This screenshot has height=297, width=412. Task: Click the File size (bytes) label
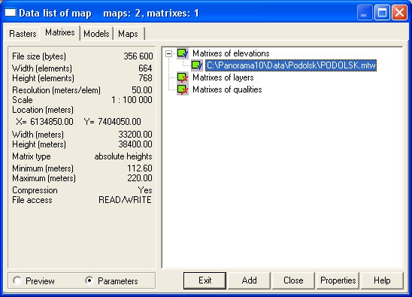39,56
